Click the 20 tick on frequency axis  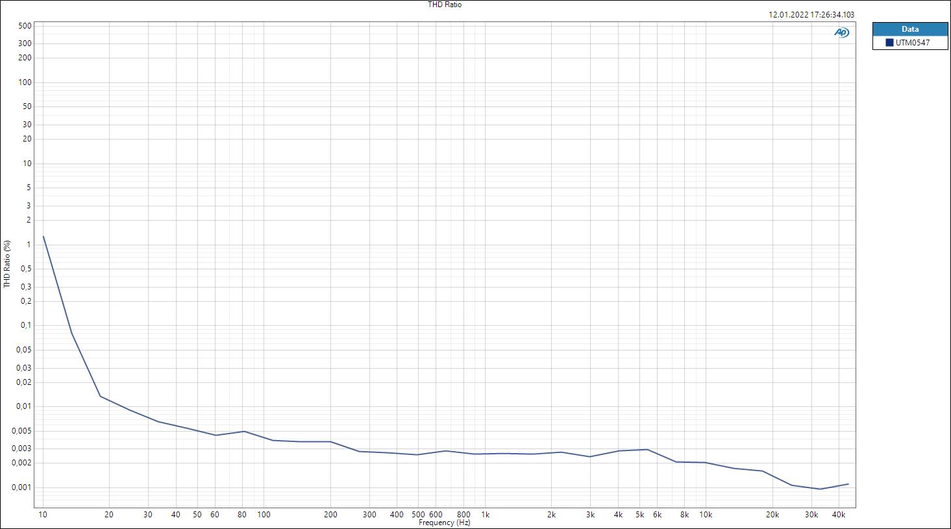[109, 515]
